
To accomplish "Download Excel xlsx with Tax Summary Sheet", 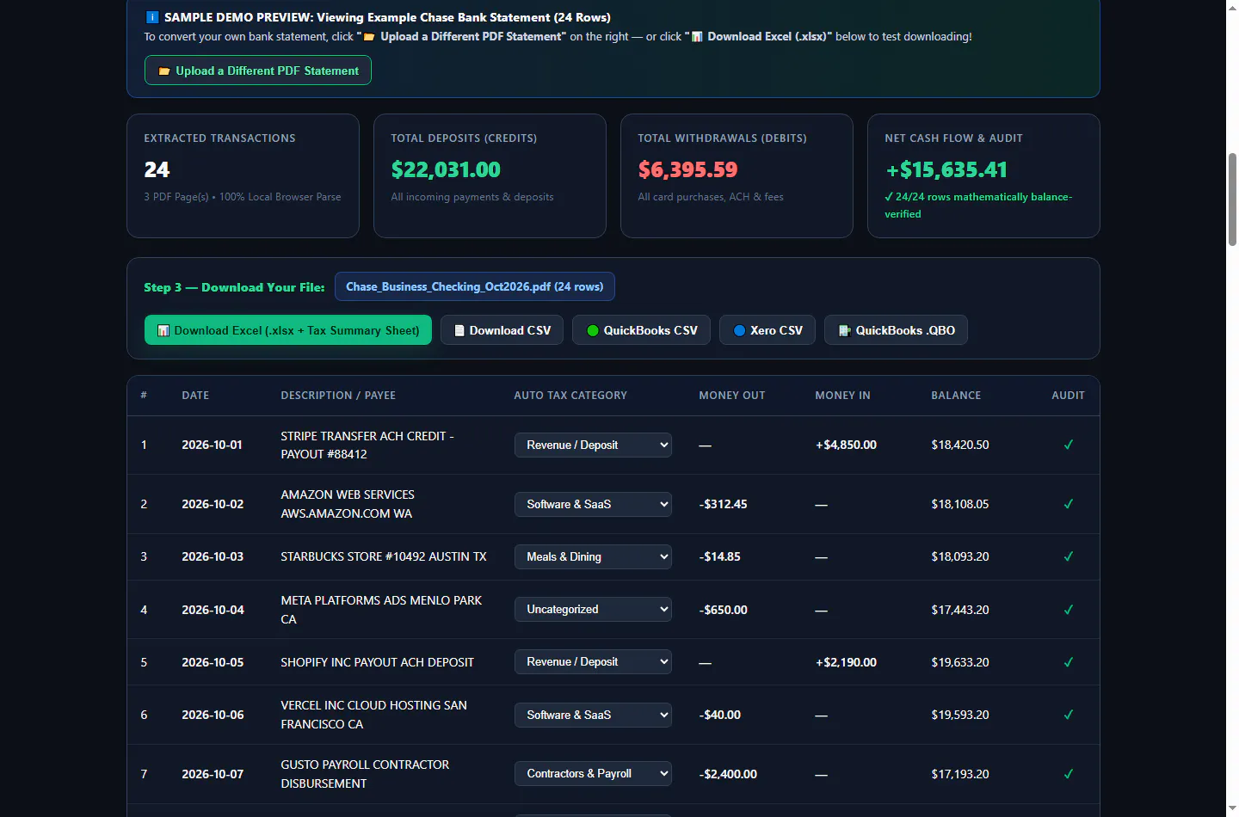I will (x=288, y=330).
